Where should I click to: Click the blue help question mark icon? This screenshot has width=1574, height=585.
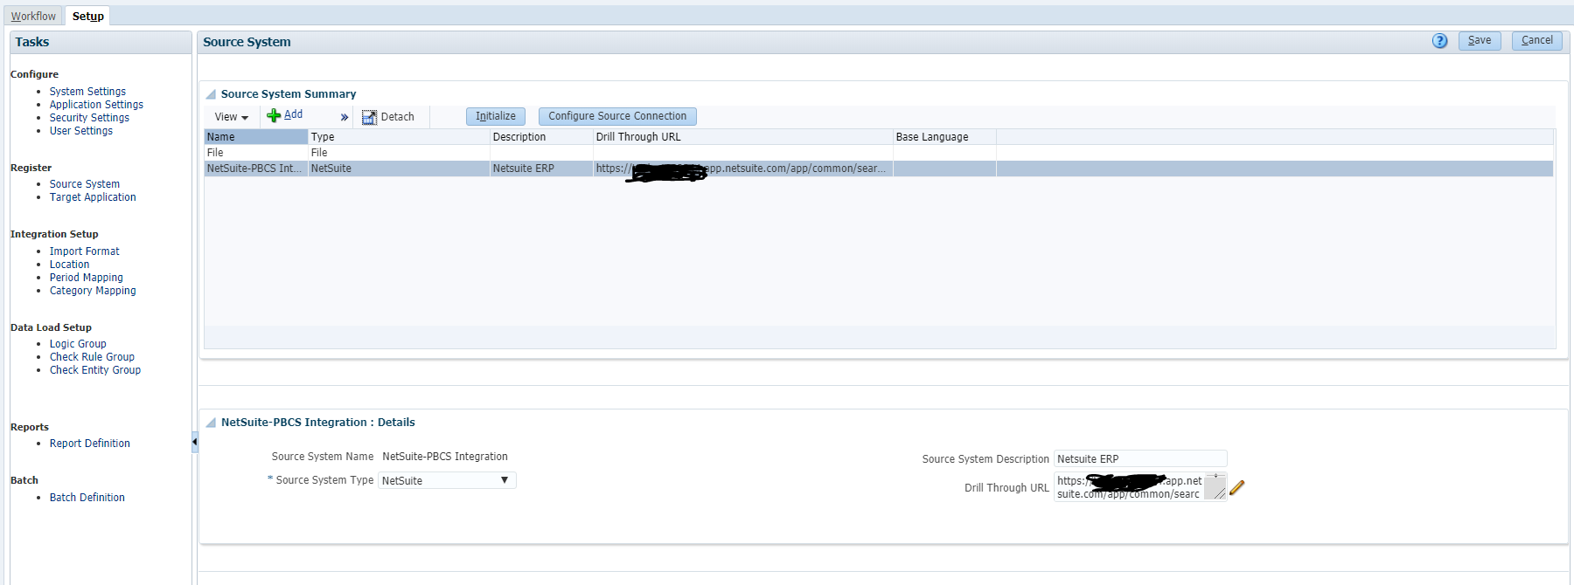click(x=1439, y=41)
